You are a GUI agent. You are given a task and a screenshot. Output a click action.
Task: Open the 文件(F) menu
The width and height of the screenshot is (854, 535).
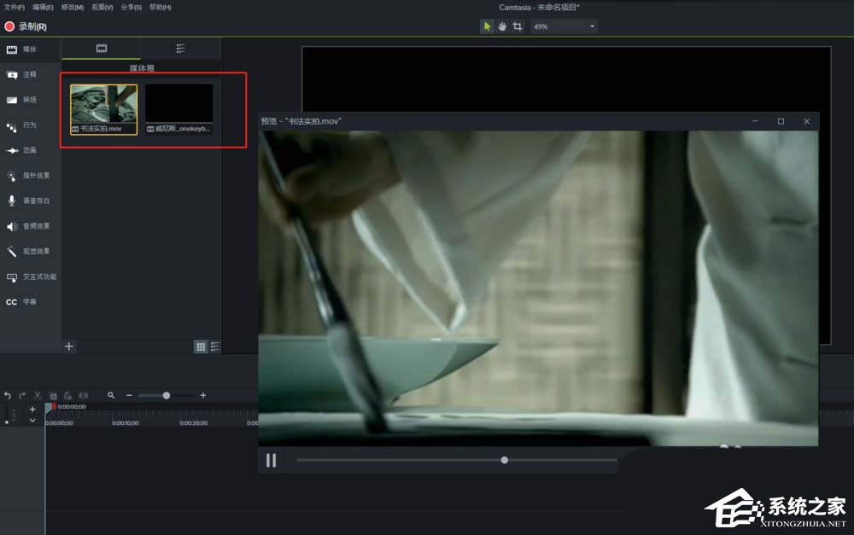[x=15, y=7]
